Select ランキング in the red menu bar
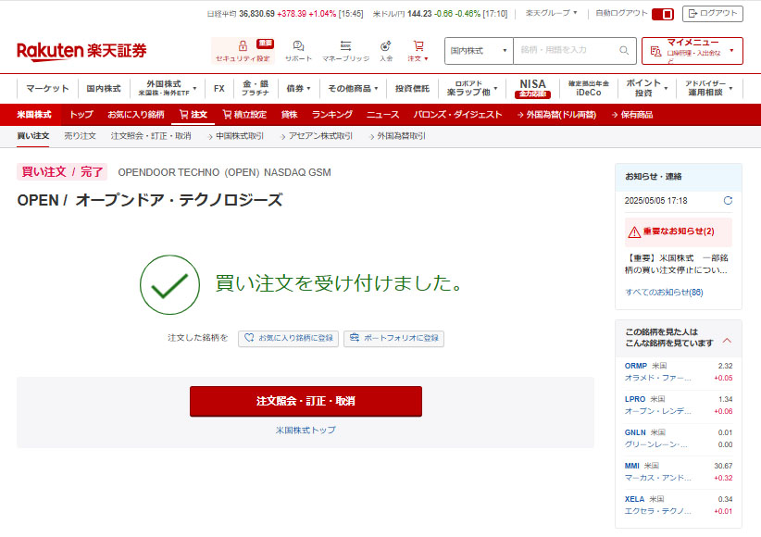Screen dimensions: 761x537 (x=331, y=115)
